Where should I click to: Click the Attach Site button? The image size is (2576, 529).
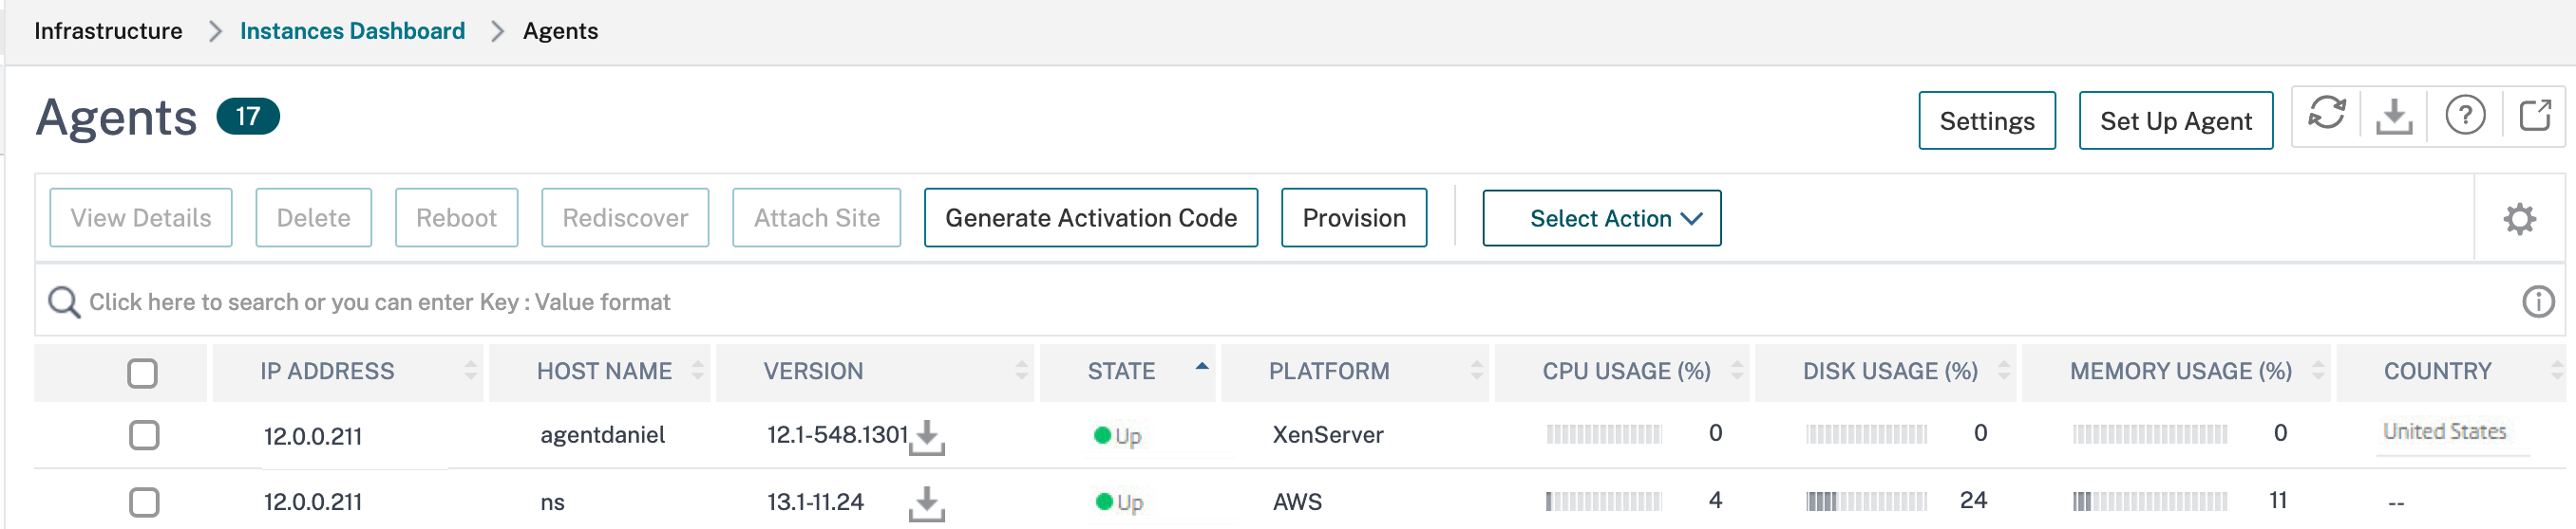tap(816, 218)
